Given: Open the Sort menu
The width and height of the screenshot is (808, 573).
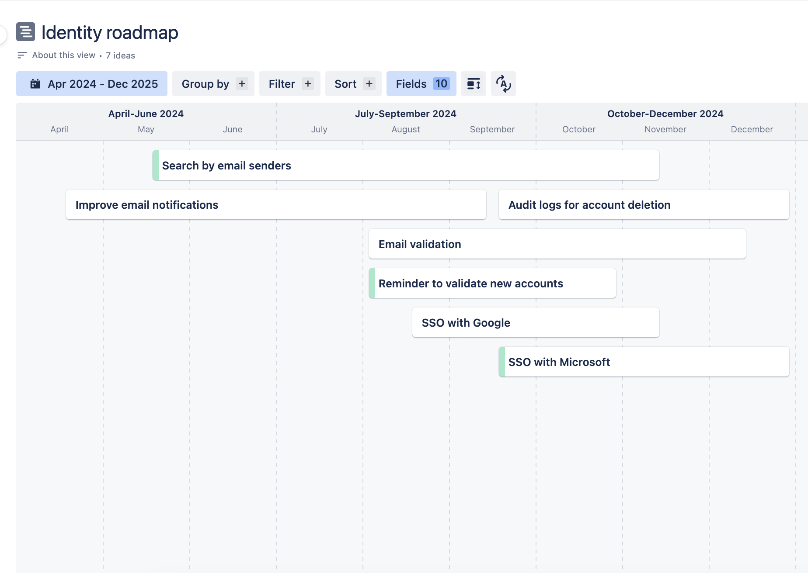Looking at the screenshot, I should [353, 84].
